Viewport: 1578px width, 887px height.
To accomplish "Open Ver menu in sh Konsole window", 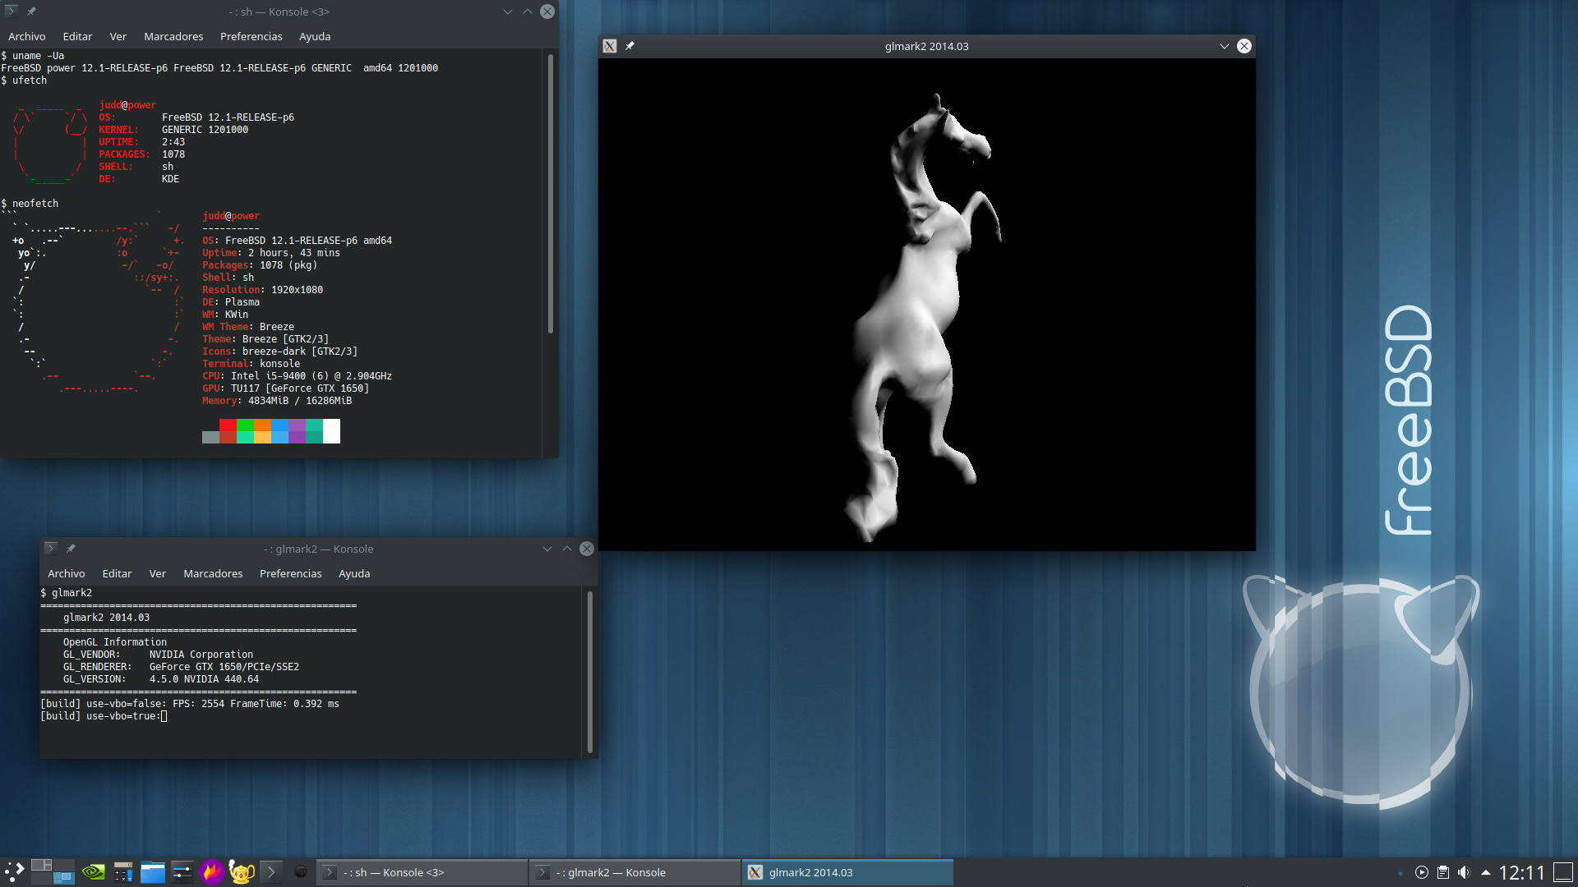I will [x=118, y=37].
